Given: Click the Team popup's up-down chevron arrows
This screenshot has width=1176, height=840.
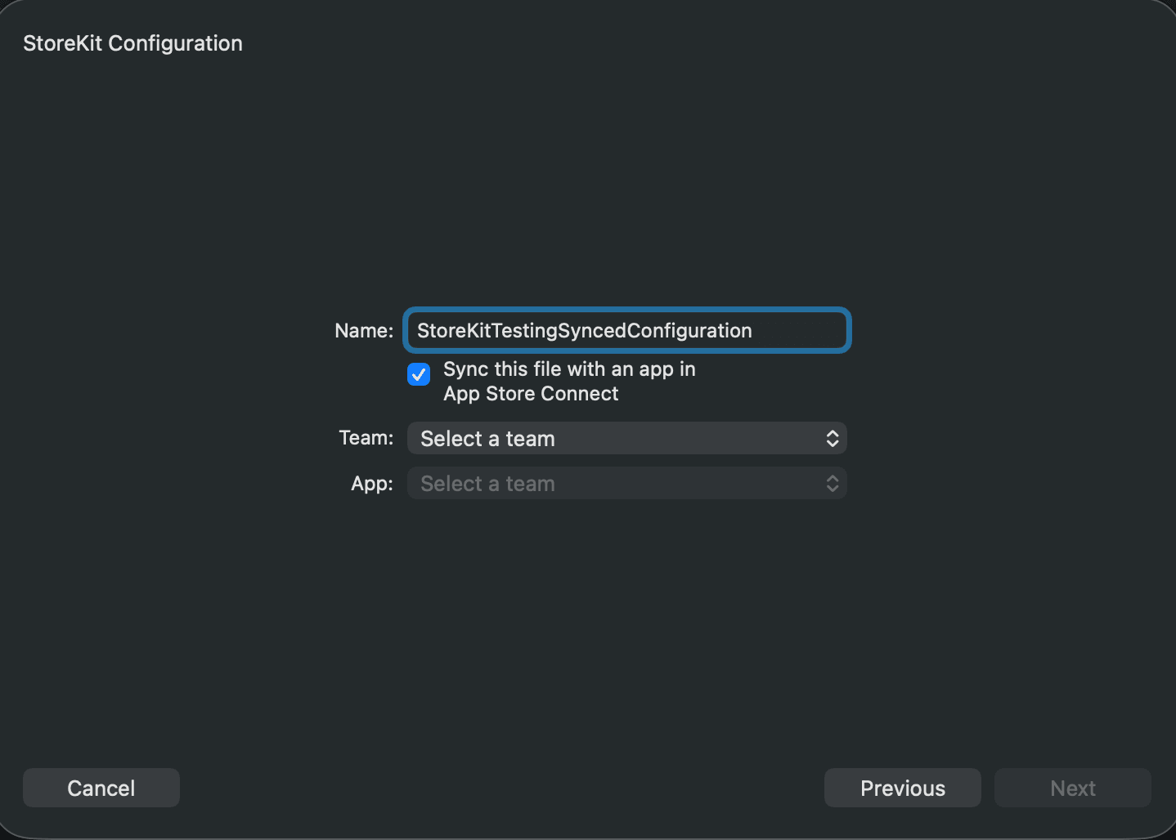Looking at the screenshot, I should [x=833, y=439].
